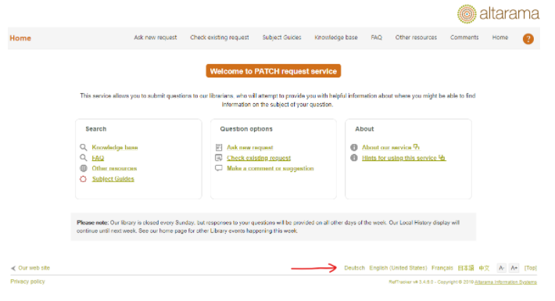Open the FAQ link in Search panel
555x301 pixels.
click(x=98, y=158)
